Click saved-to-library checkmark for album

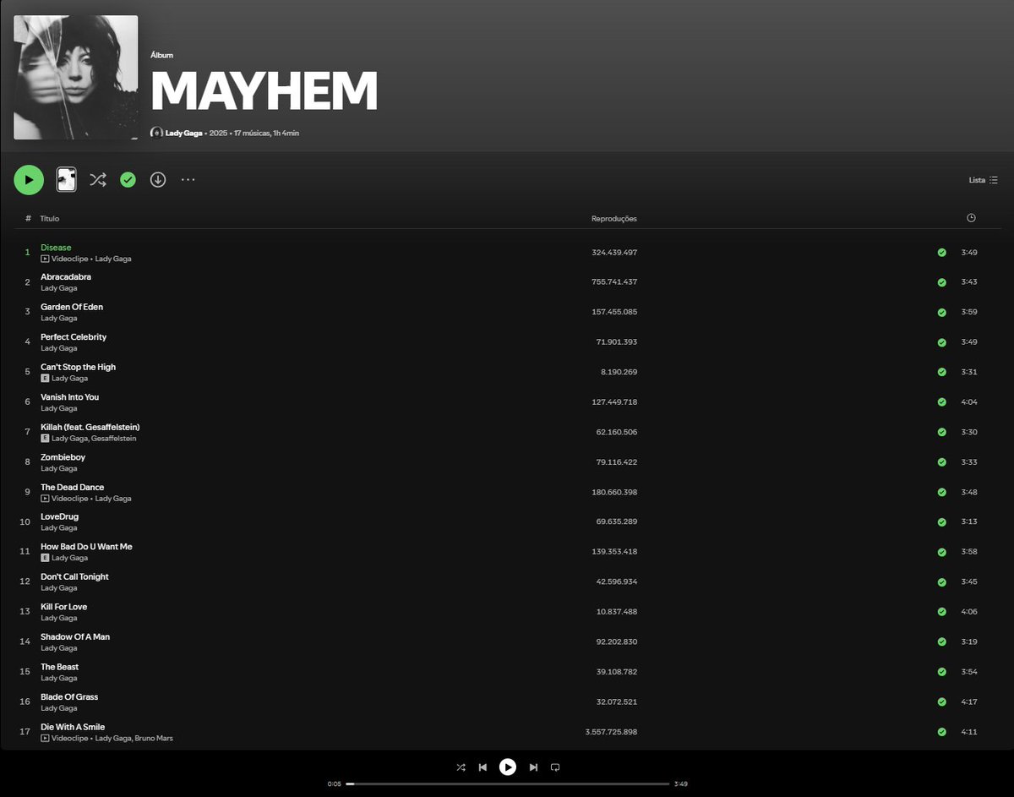(x=128, y=179)
